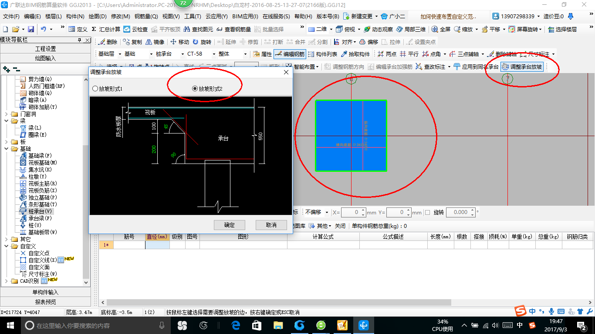
Task: Collapse all tree nodes minus icon
Action: pyautogui.click(x=16, y=69)
